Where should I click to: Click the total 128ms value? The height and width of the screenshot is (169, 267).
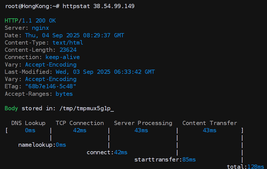[x=256, y=167]
